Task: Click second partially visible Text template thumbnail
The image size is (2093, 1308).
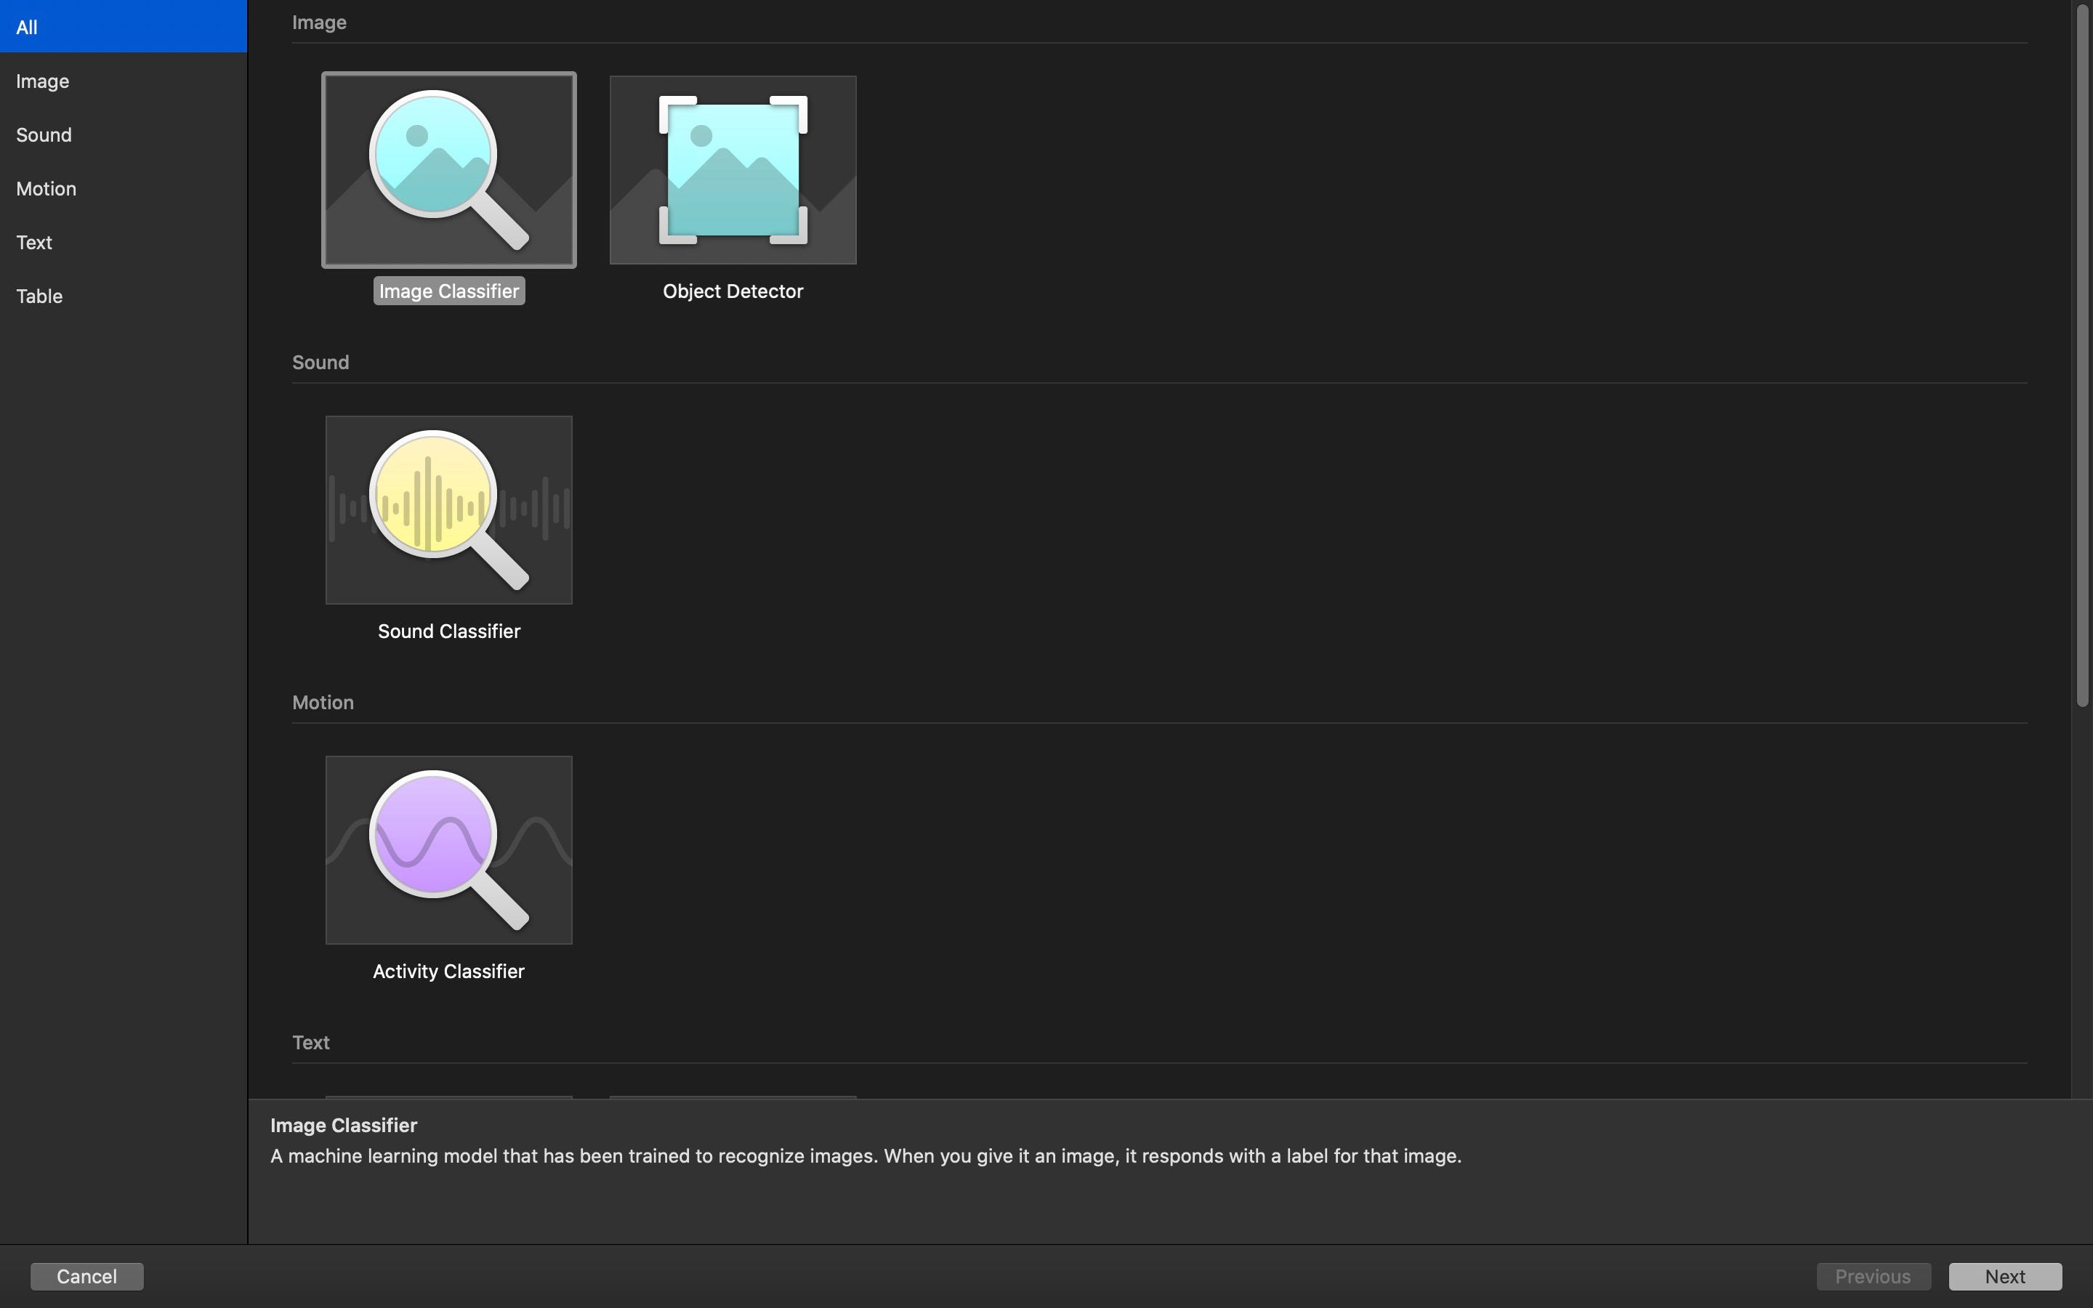Action: coord(733,1097)
